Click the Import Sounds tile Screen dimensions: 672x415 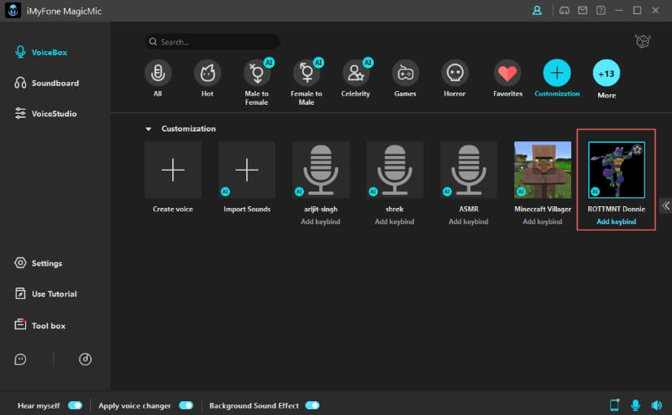coord(247,170)
